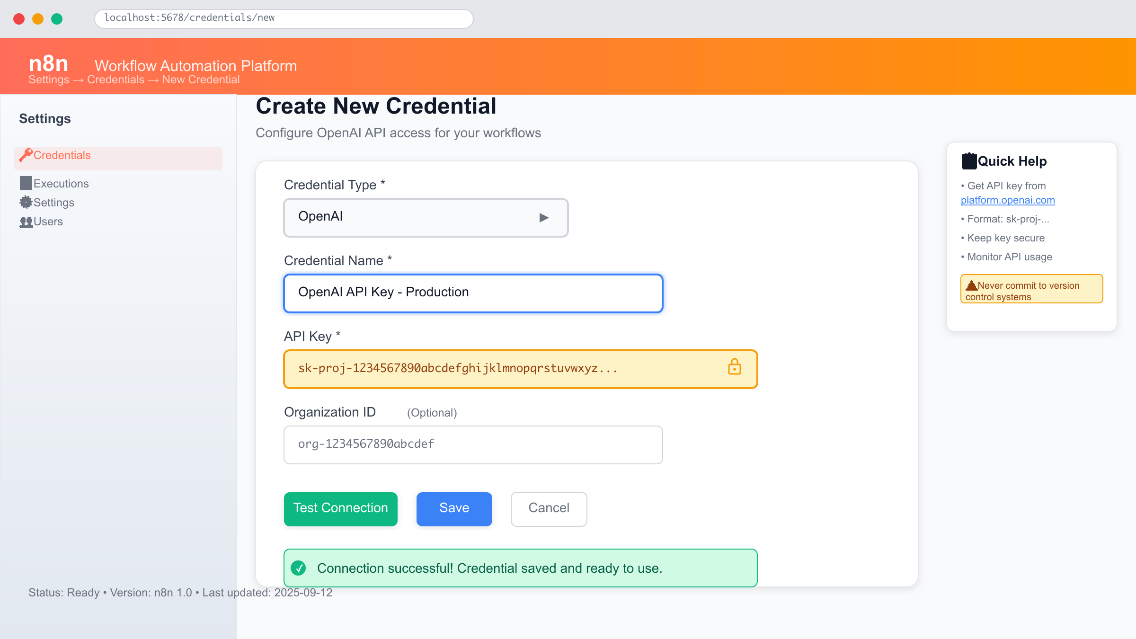This screenshot has height=639, width=1136.
Task: Click the gear icon next to Settings
Action: (26, 202)
